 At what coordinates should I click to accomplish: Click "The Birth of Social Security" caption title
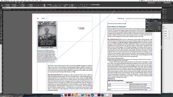point(44,50)
